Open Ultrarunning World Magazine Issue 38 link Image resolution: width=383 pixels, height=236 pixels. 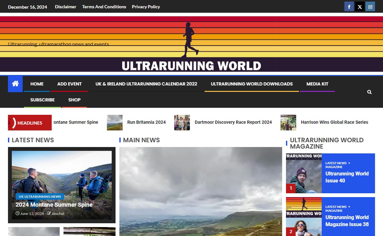pos(347,221)
